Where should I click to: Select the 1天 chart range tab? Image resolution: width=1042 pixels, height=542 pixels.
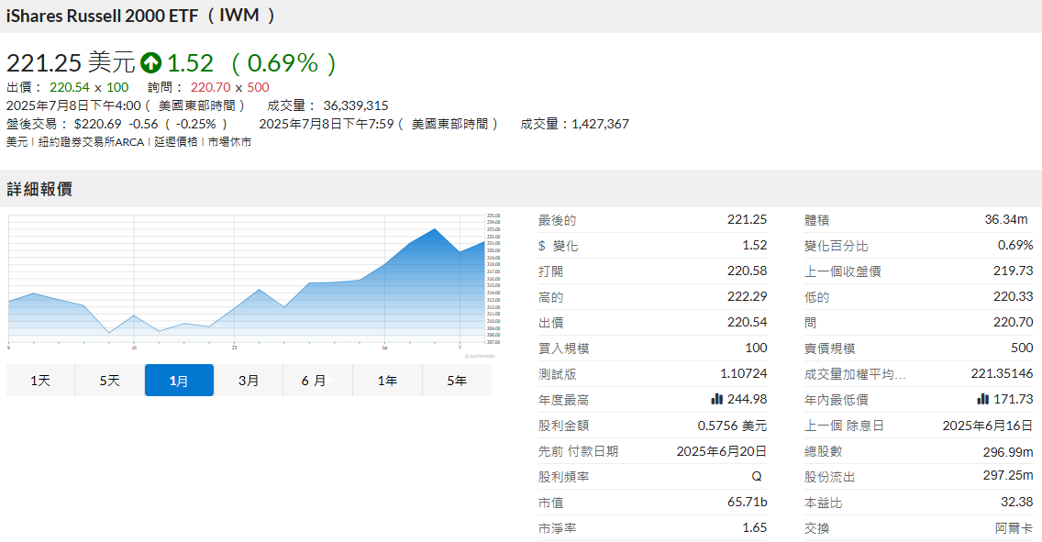[40, 381]
